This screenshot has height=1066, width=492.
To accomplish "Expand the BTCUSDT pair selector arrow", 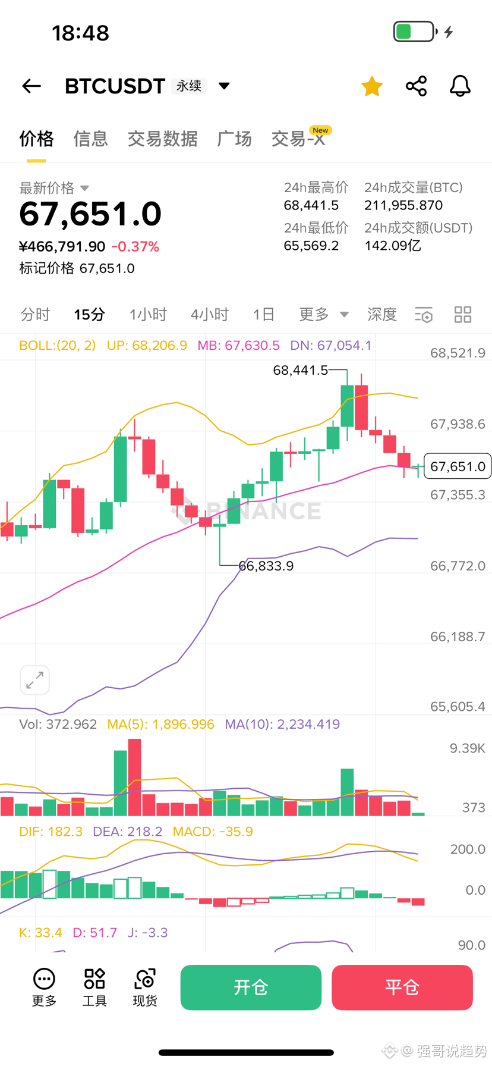I will pos(224,86).
